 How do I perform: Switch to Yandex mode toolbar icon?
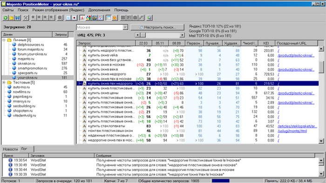pyautogui.click(x=82, y=18)
